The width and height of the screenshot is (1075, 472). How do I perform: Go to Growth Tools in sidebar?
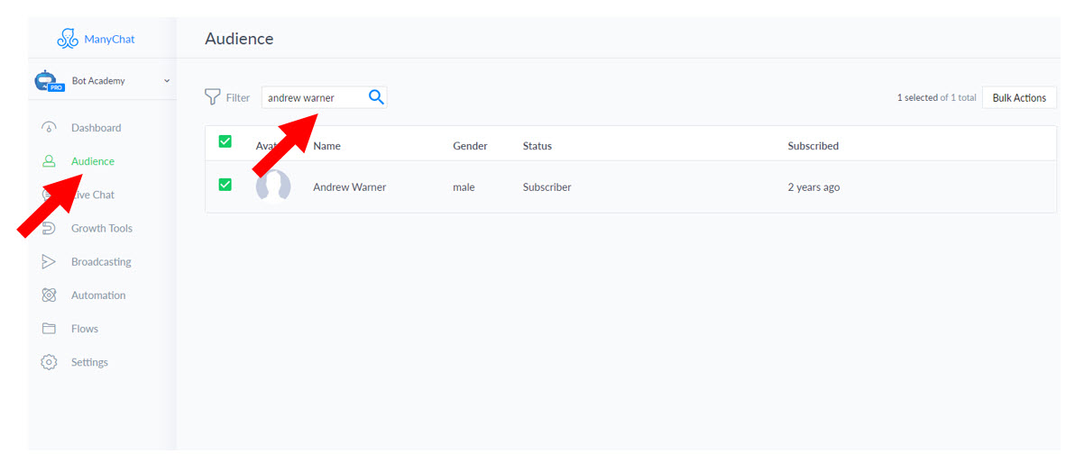(x=101, y=229)
